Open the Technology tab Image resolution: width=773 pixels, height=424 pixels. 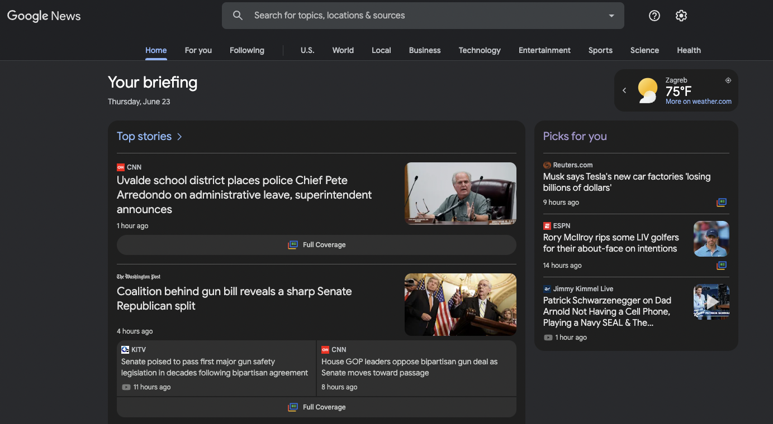point(480,50)
